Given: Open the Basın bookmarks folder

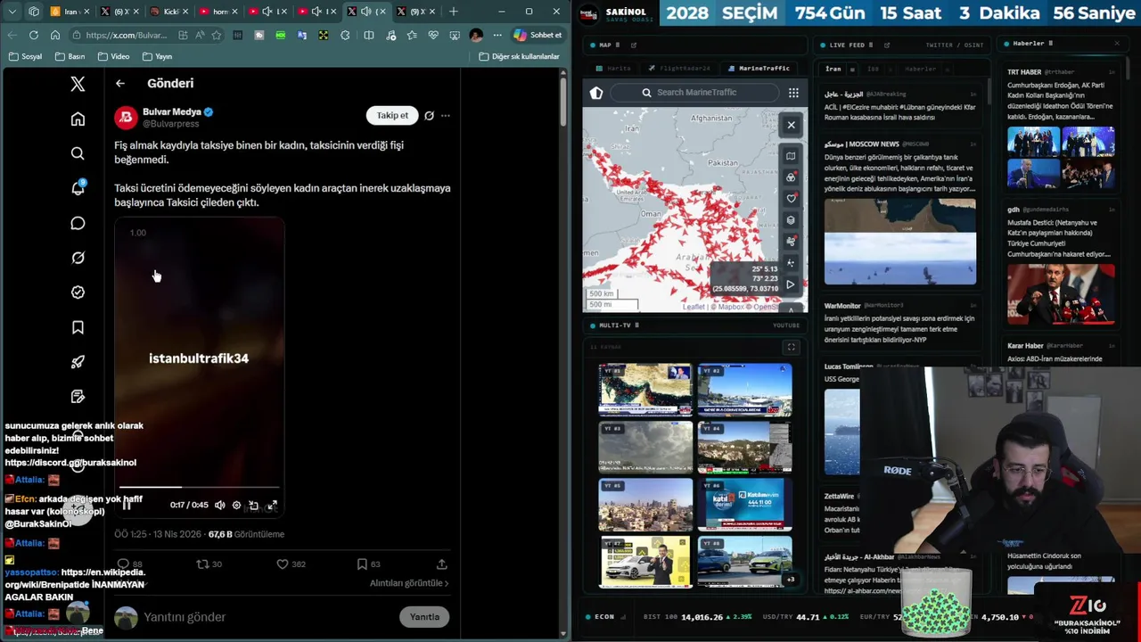Looking at the screenshot, I should (70, 56).
